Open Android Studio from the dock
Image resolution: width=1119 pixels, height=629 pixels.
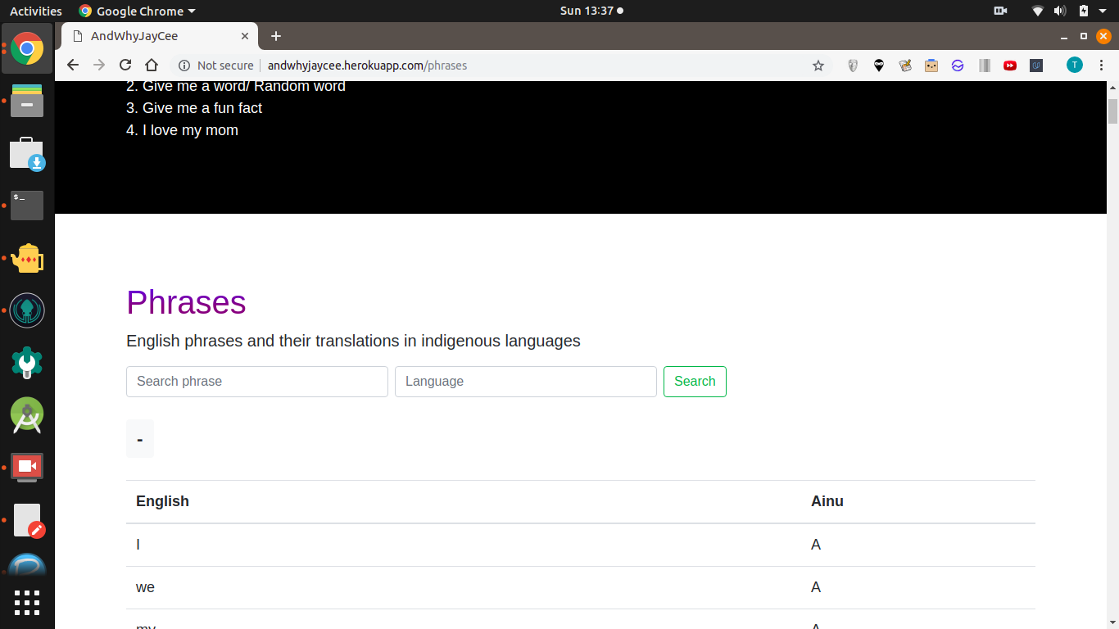[27, 415]
